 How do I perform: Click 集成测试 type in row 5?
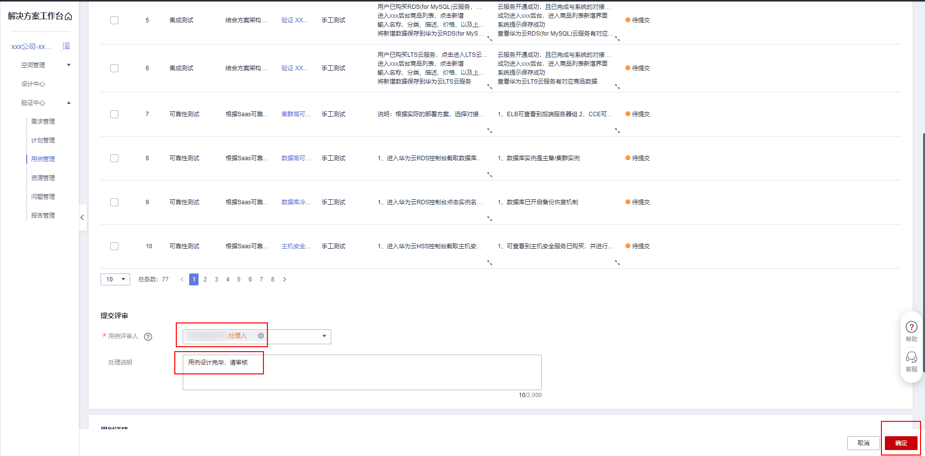pos(181,20)
